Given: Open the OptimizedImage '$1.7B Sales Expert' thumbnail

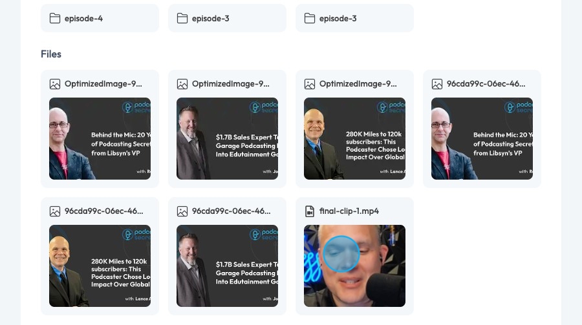Looking at the screenshot, I should point(227,138).
